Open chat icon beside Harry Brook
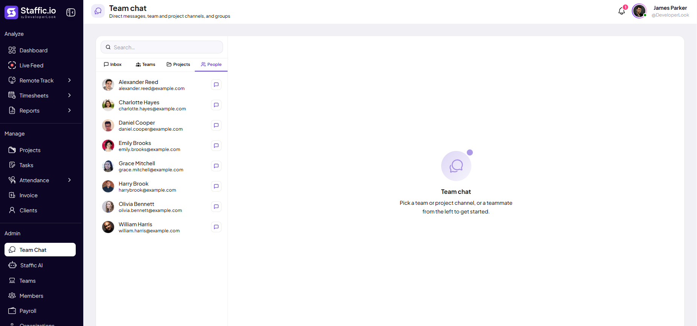The height and width of the screenshot is (326, 697). tap(216, 186)
